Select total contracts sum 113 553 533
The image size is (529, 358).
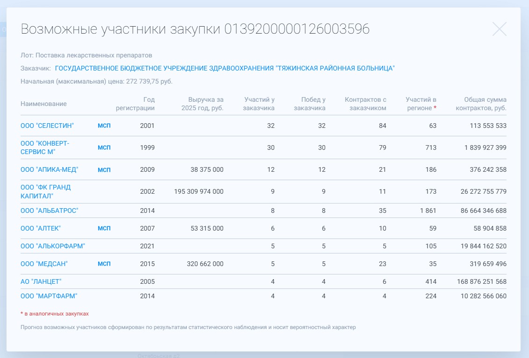488,126
